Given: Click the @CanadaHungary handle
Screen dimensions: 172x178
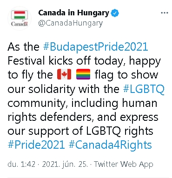Looking at the screenshot, I should (x=70, y=23).
